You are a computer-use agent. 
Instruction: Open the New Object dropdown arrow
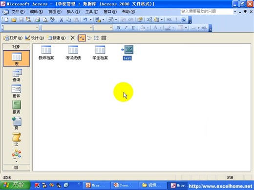pos(162,19)
